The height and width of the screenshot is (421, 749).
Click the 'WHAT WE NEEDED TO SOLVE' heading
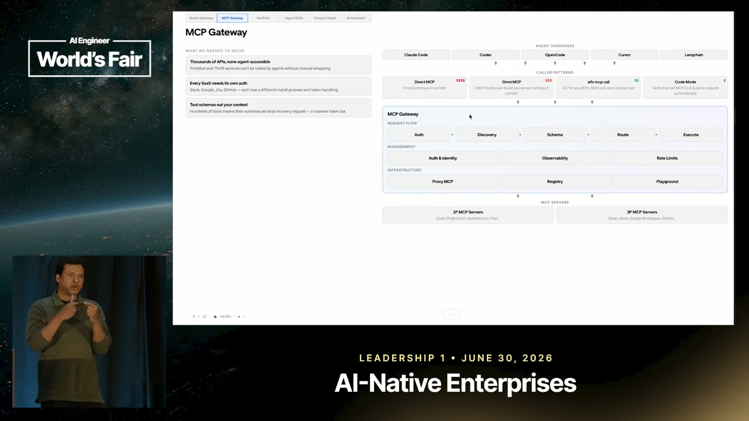[215, 51]
